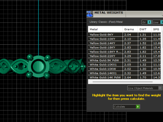
Task: Toggle the User library switch
Action: (162, 22)
